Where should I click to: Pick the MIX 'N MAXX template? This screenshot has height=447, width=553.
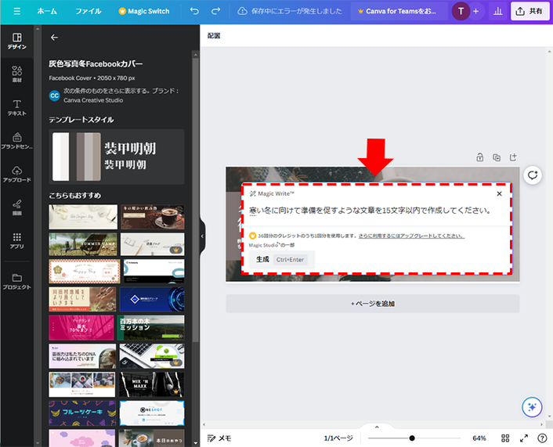[x=152, y=384]
